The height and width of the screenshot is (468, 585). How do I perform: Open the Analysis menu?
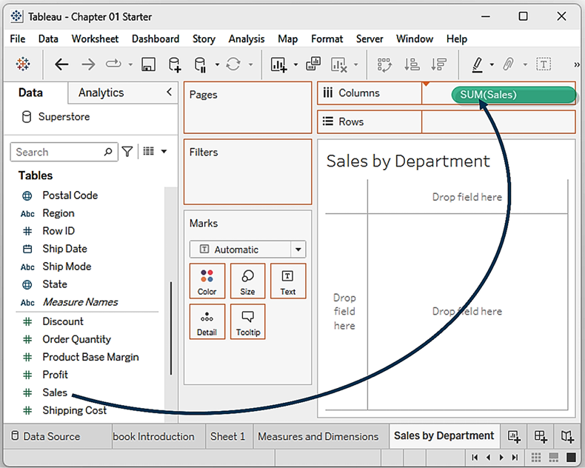247,39
